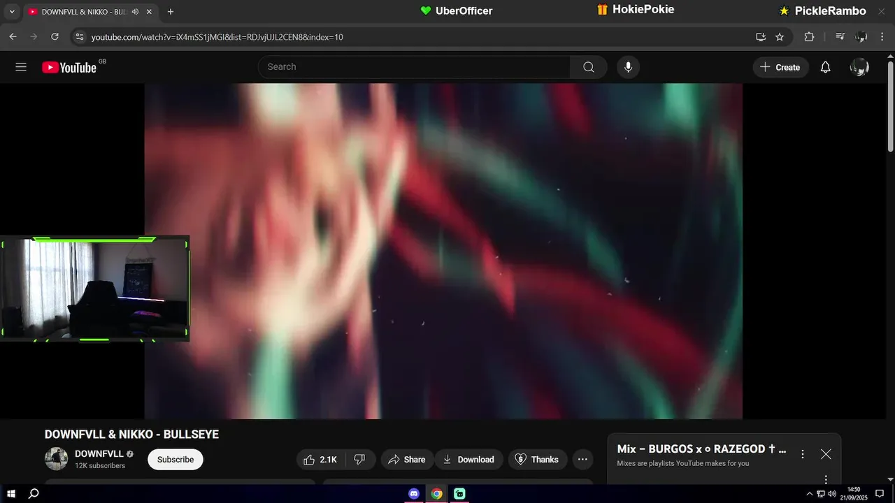
Task: Dislike the video with thumbs down
Action: click(359, 460)
